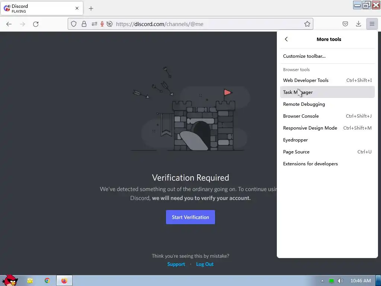
Task: Click the Verification Required heading
Action: [190, 178]
